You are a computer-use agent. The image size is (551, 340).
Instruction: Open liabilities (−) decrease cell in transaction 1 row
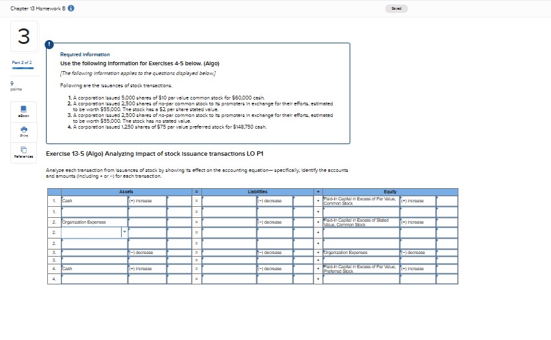tap(275, 201)
